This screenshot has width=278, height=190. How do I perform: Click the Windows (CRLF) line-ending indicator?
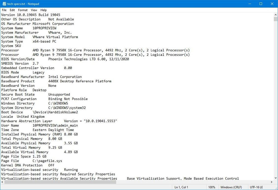233,187
